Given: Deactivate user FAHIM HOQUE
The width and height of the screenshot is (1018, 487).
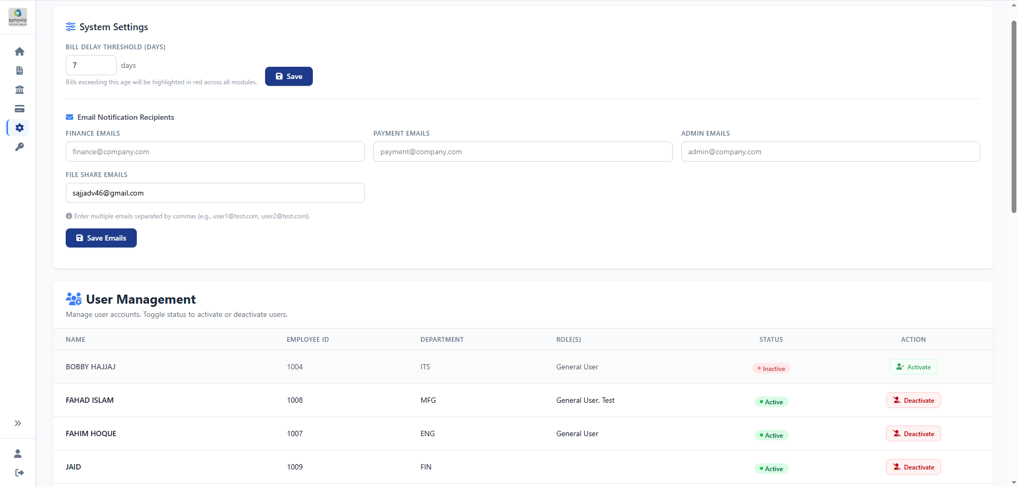Looking at the screenshot, I should pos(914,433).
